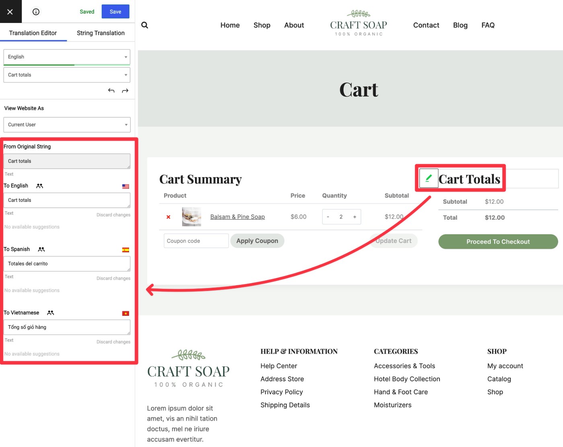
Task: Open the Contact navigation item
Action: point(426,25)
